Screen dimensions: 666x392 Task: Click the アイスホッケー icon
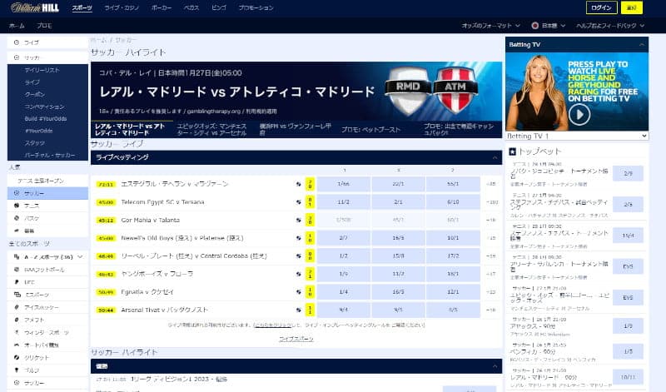click(x=17, y=307)
